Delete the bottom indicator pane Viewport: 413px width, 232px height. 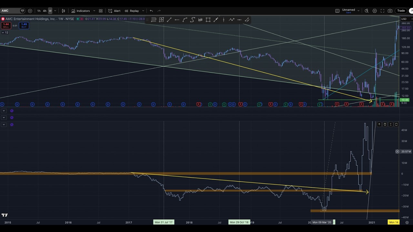(385, 124)
